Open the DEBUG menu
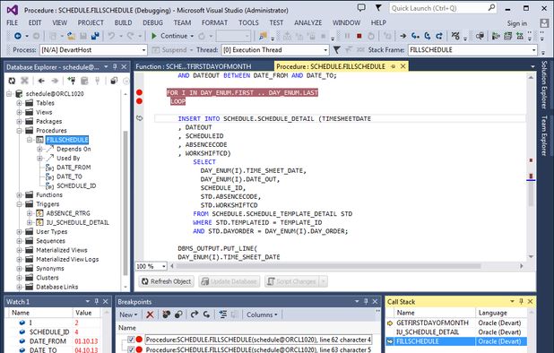 [x=152, y=22]
